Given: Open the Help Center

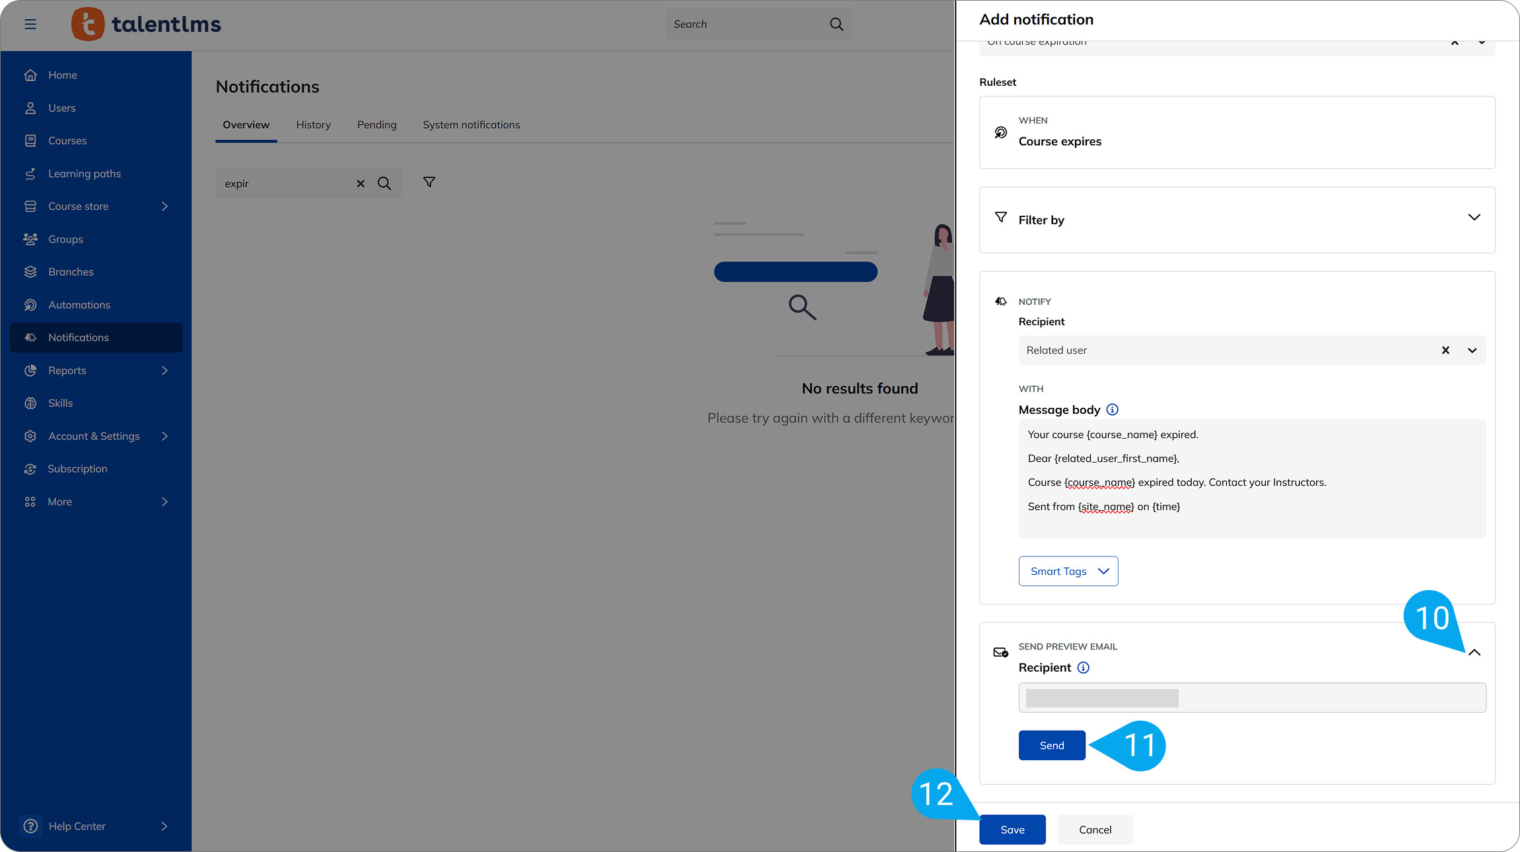Looking at the screenshot, I should tap(77, 826).
